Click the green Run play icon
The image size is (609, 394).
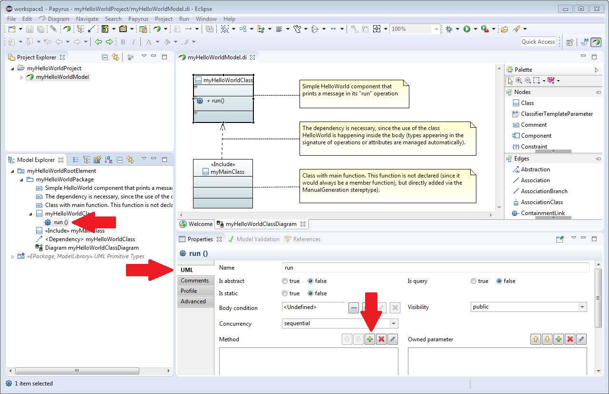[467, 29]
